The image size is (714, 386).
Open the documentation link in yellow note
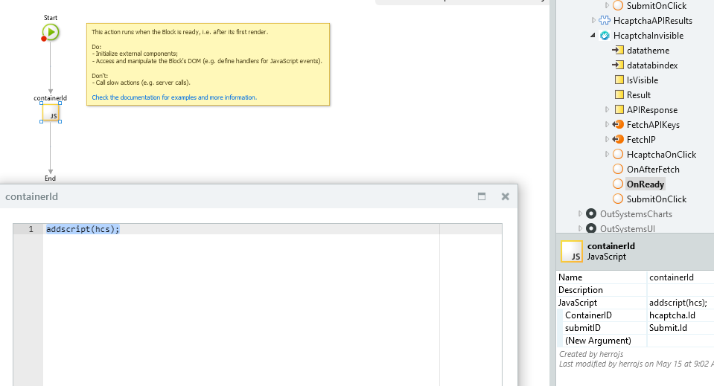click(174, 97)
